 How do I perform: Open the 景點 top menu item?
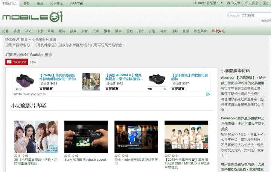coord(27,4)
